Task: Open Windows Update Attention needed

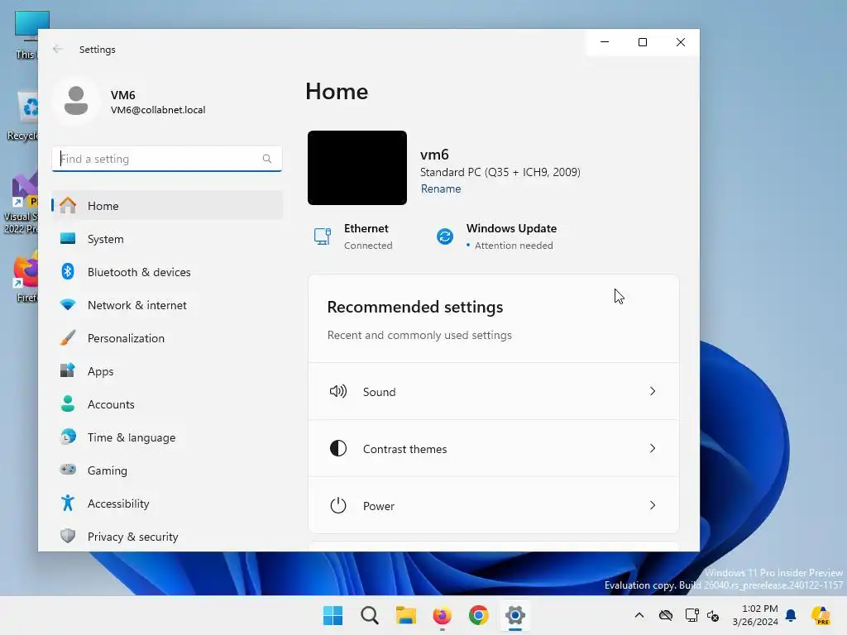Action: point(496,236)
